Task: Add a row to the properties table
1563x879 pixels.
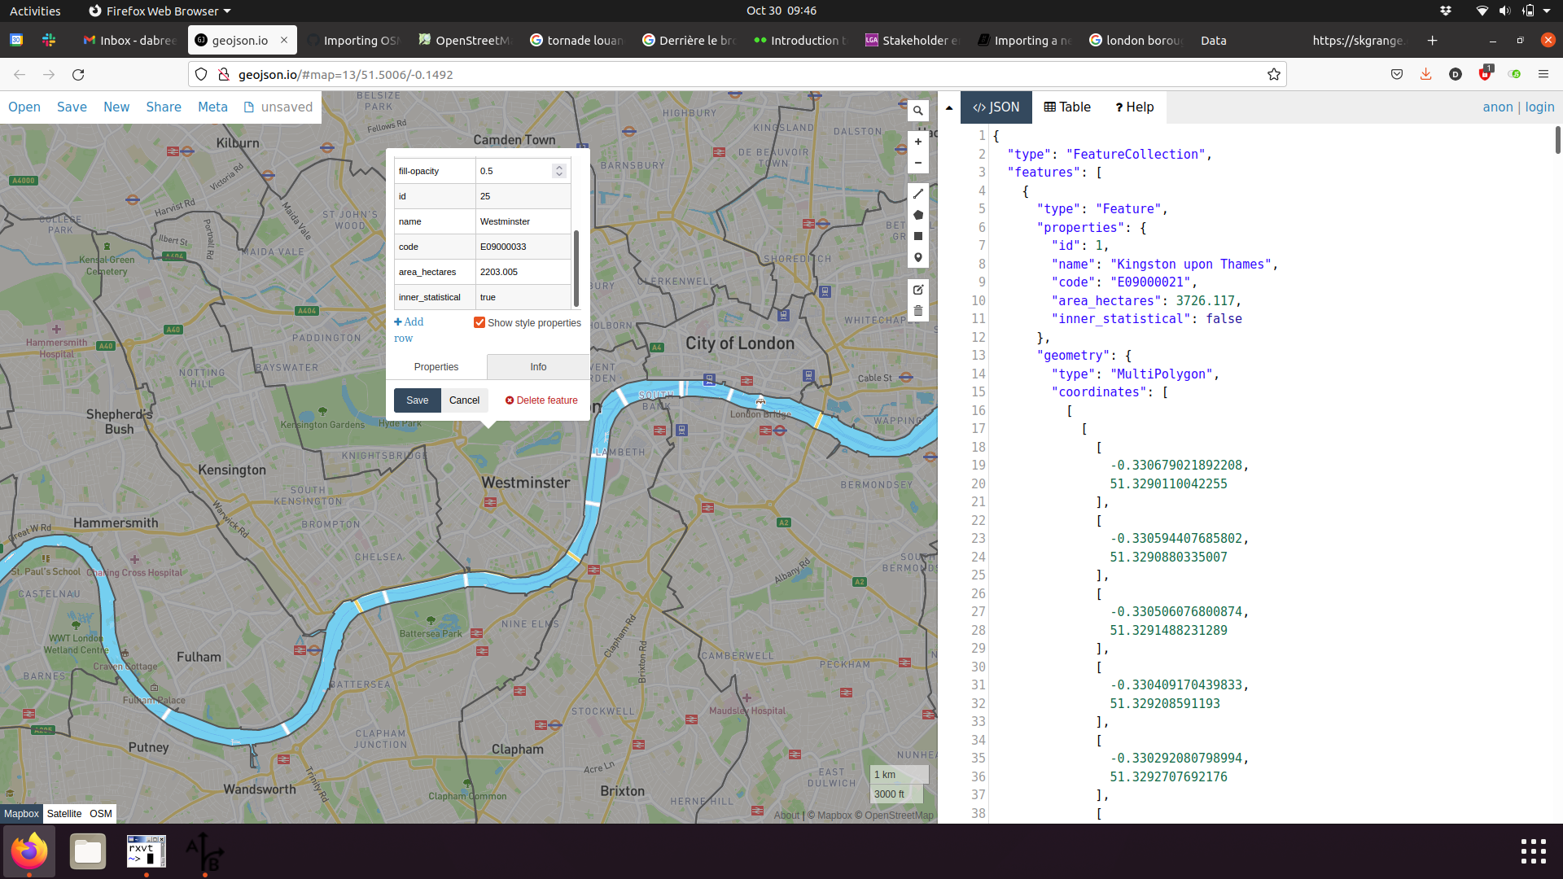Action: coord(409,330)
